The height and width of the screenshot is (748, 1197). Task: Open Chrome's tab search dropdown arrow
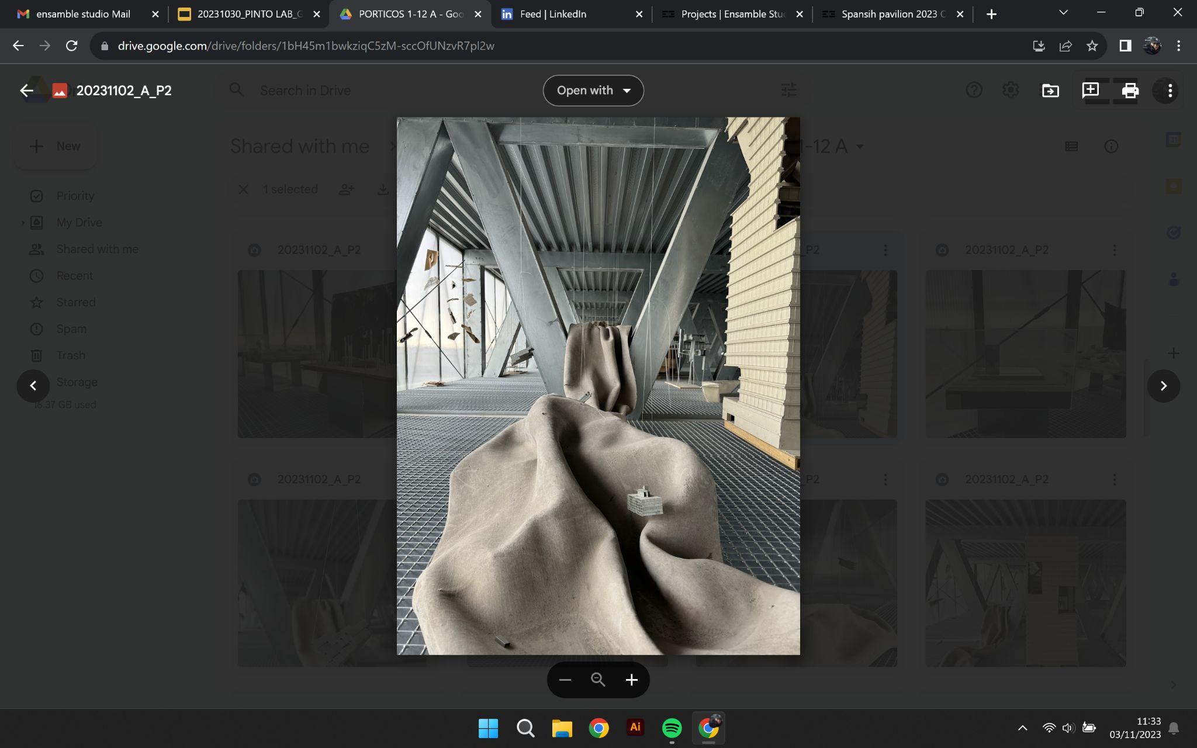[x=1063, y=13]
